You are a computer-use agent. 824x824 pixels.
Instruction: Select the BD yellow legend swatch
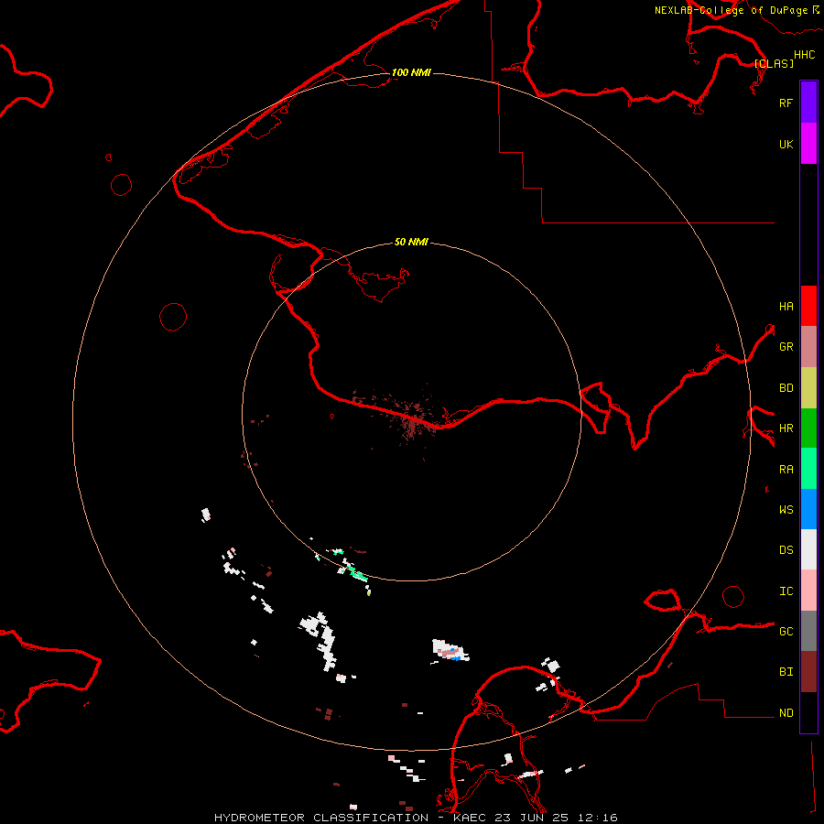[x=808, y=388]
